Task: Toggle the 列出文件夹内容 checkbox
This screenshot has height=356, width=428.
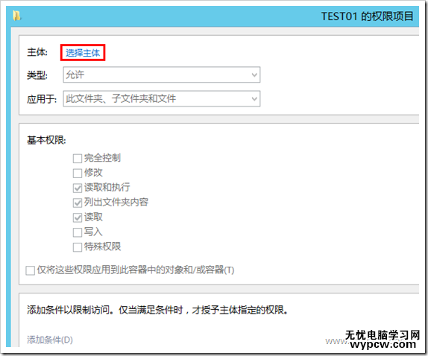Action: [78, 203]
